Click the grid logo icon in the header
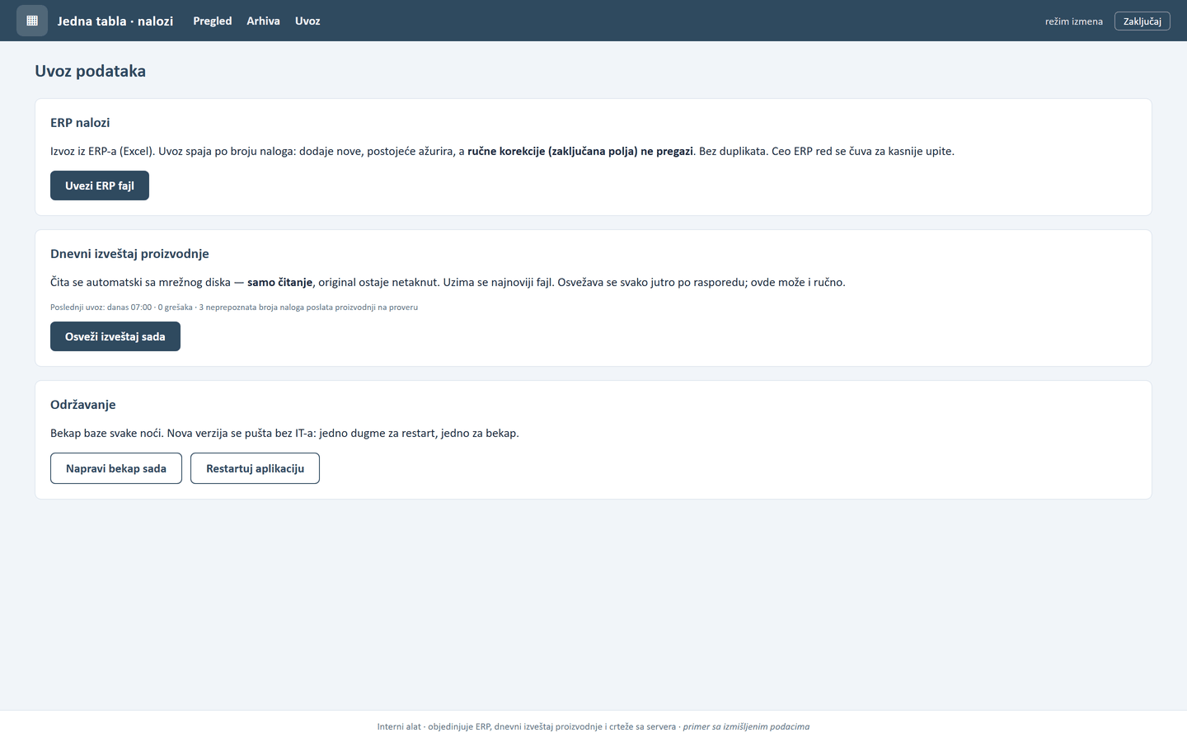Screen dimensions: 1187x742 click(x=32, y=21)
